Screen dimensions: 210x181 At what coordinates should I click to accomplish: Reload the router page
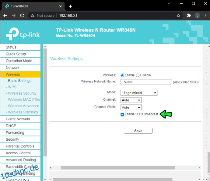22,15
